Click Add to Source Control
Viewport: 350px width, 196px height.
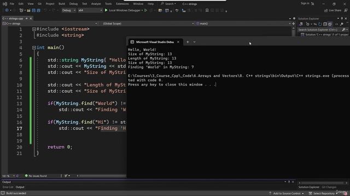click(x=287, y=193)
